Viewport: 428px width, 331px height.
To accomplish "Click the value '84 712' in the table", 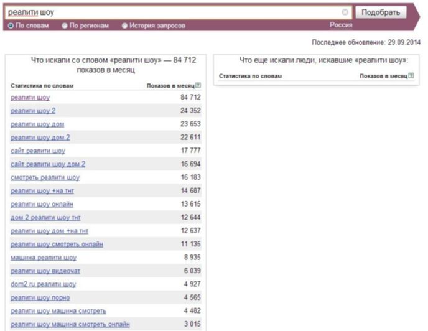I will [x=190, y=97].
